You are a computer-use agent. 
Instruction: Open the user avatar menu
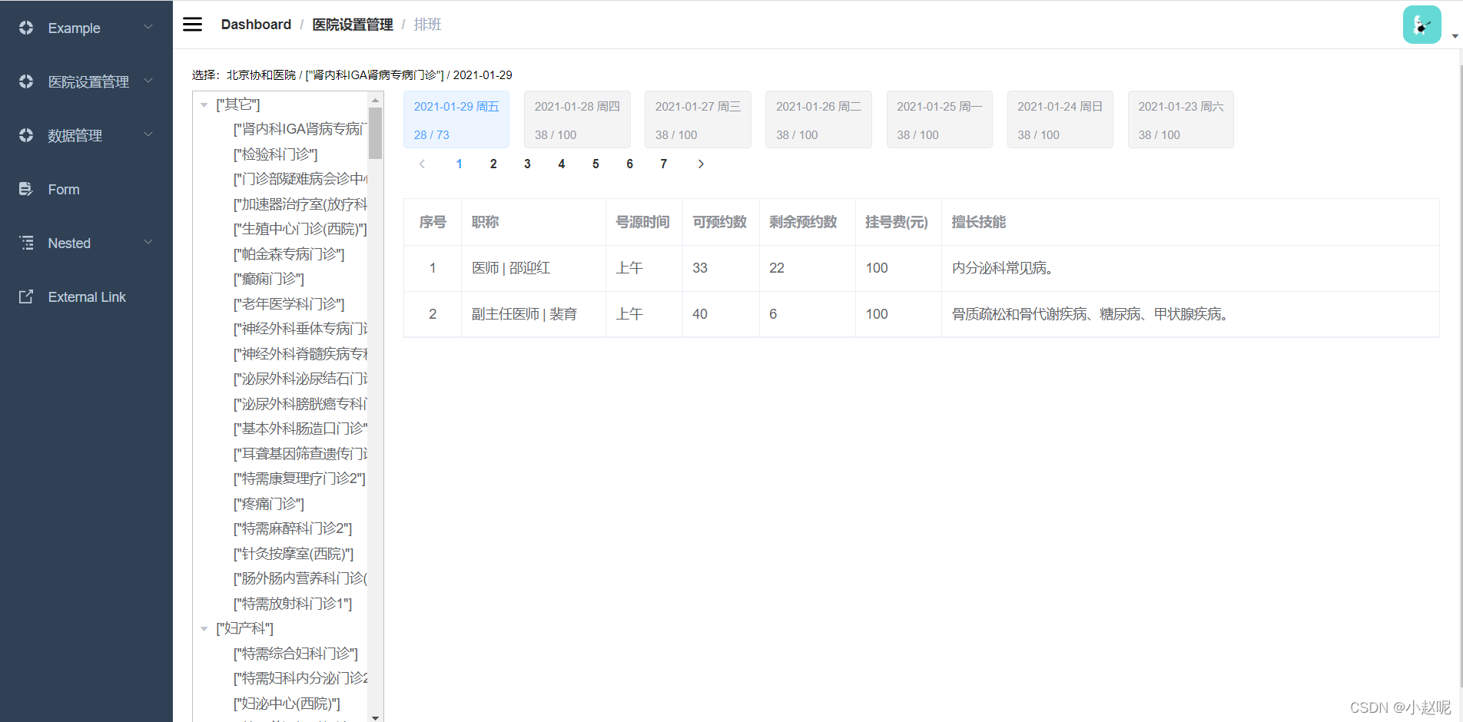click(x=1422, y=25)
